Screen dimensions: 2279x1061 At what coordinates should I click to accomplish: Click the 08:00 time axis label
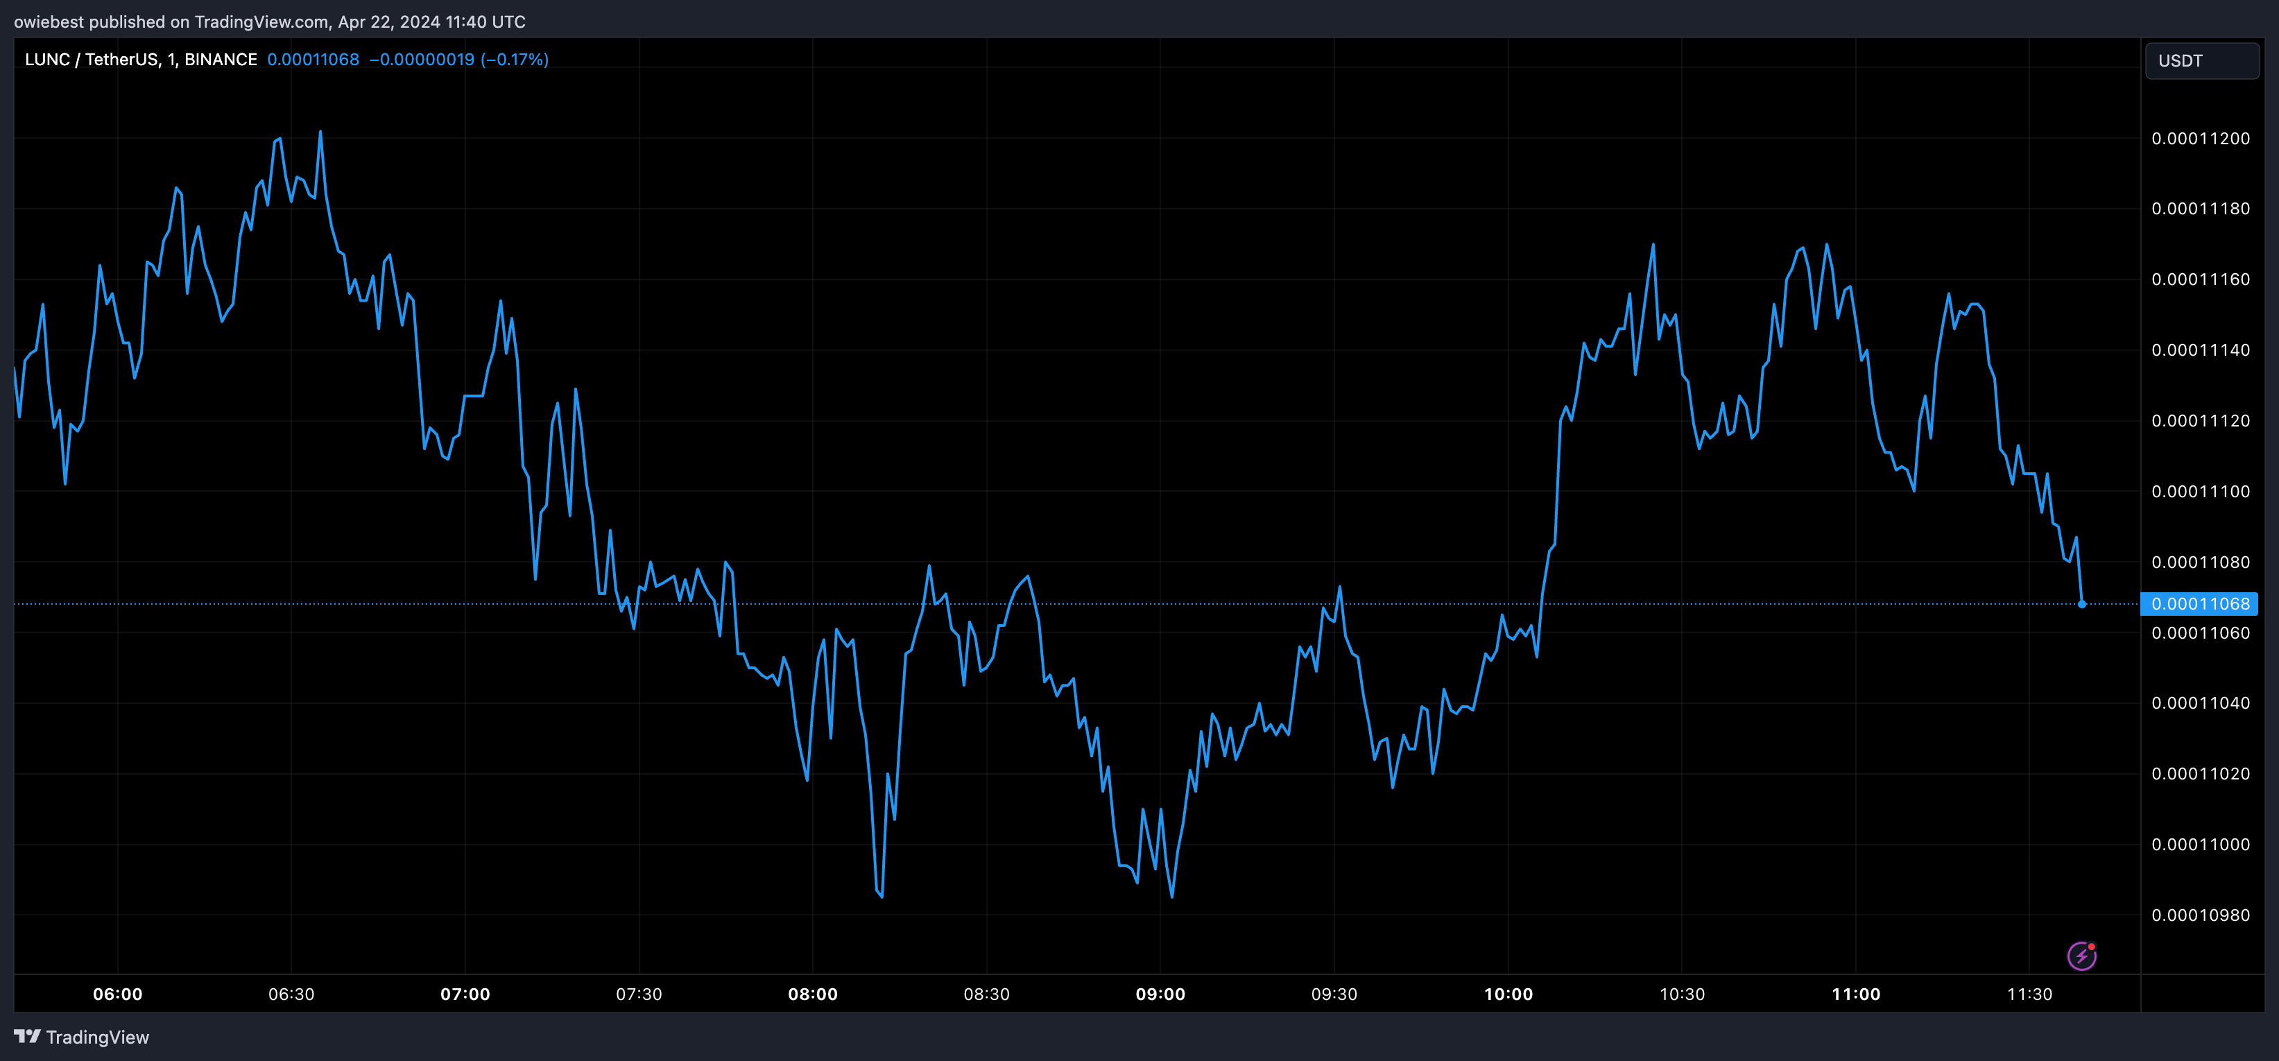click(x=813, y=994)
